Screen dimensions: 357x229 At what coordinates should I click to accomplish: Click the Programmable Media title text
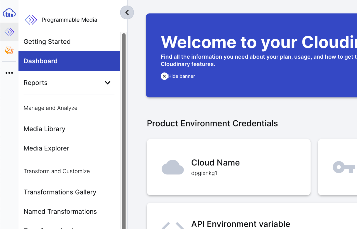[69, 20]
